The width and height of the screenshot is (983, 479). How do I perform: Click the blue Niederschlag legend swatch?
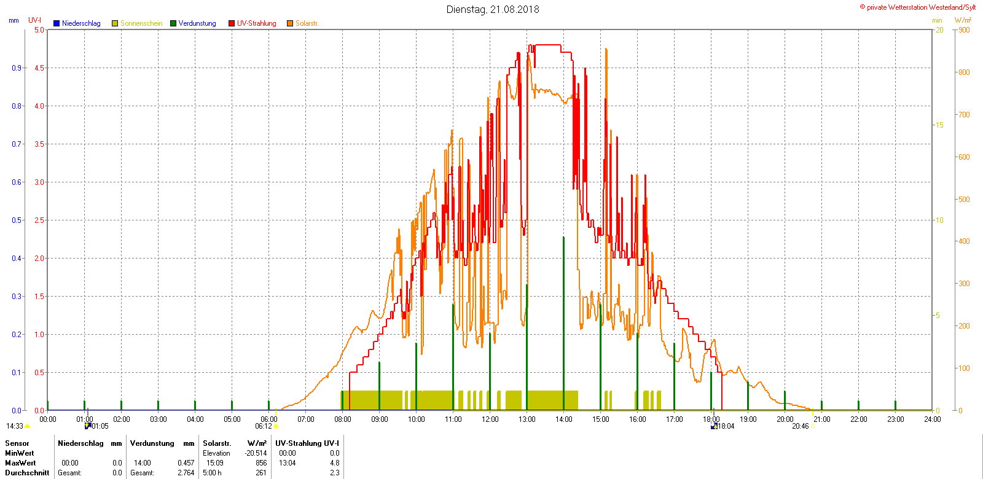[x=57, y=23]
